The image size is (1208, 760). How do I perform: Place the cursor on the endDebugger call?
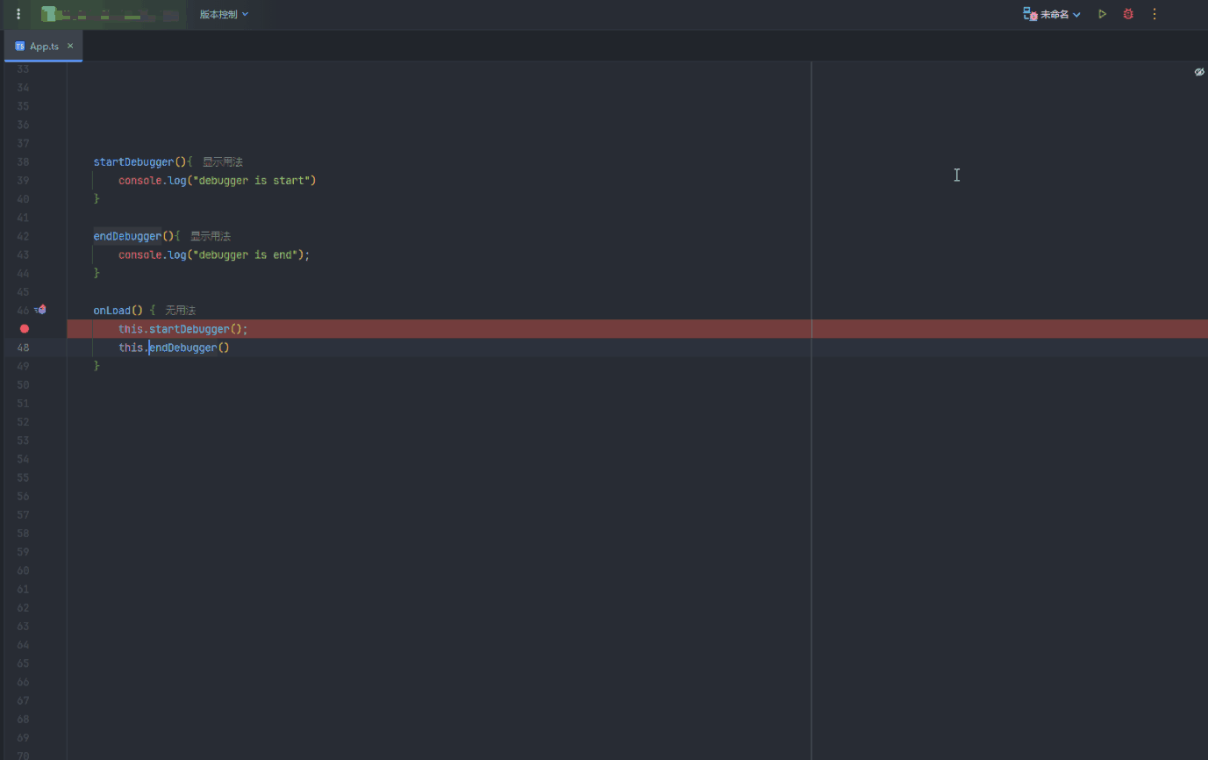pos(184,347)
